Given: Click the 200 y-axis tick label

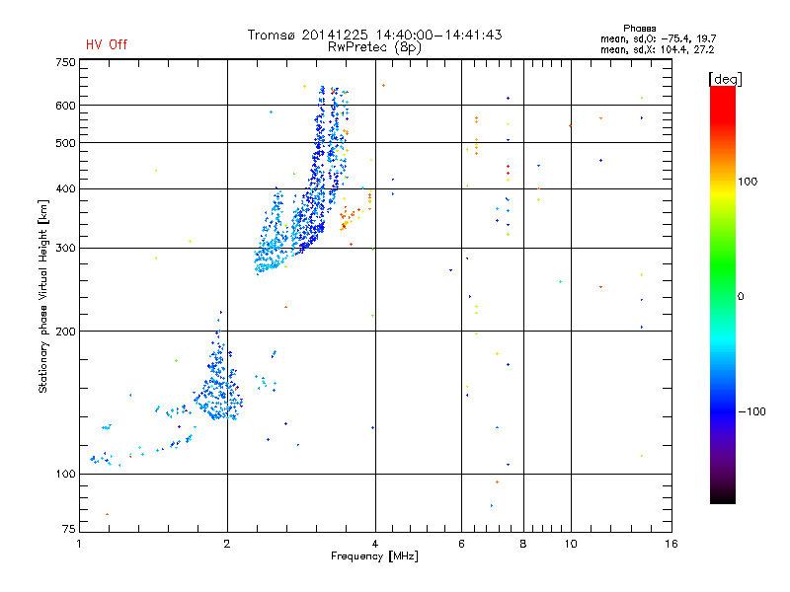Looking at the screenshot, I should [65, 332].
